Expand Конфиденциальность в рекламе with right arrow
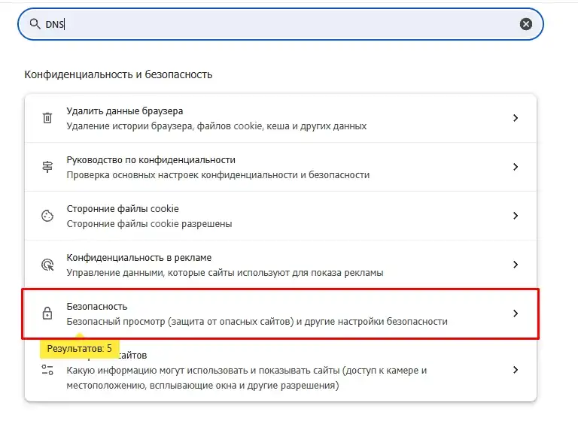Image resolution: width=578 pixels, height=430 pixels. [x=516, y=265]
